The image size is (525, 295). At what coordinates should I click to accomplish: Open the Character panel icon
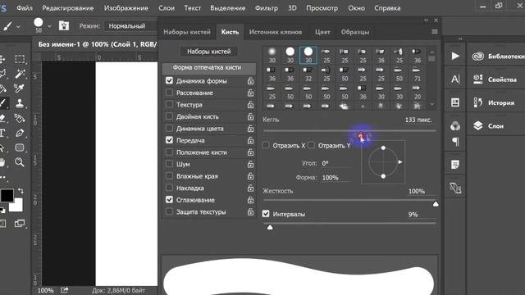[455, 79]
